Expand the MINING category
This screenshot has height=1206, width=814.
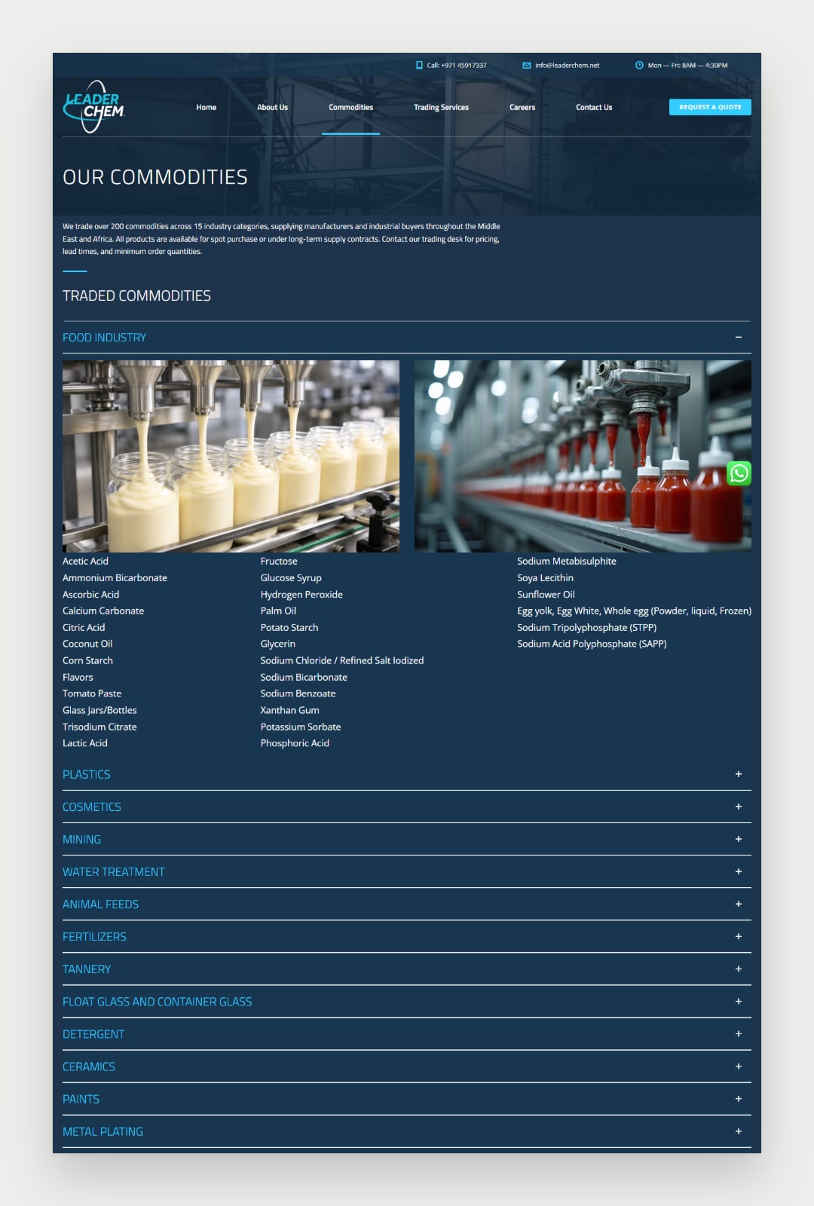tap(407, 839)
